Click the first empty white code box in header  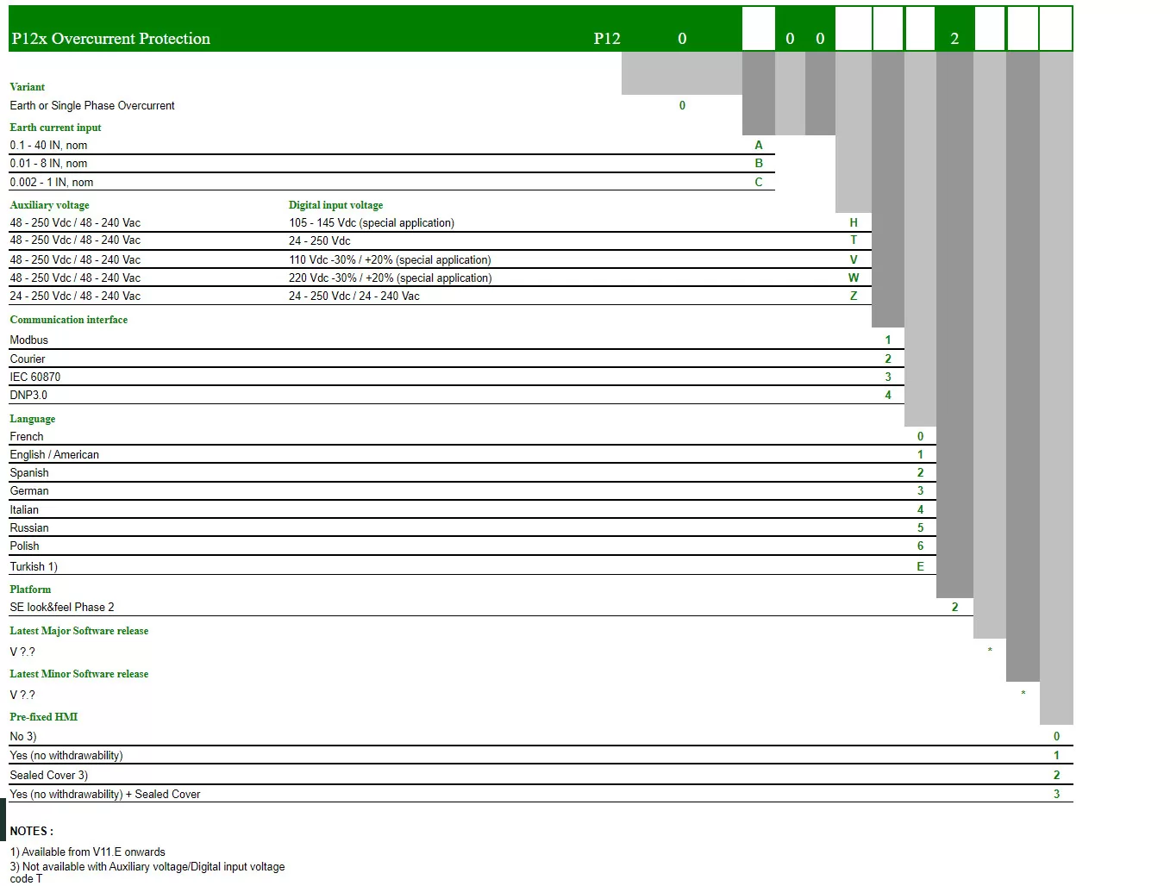pyautogui.click(x=759, y=29)
